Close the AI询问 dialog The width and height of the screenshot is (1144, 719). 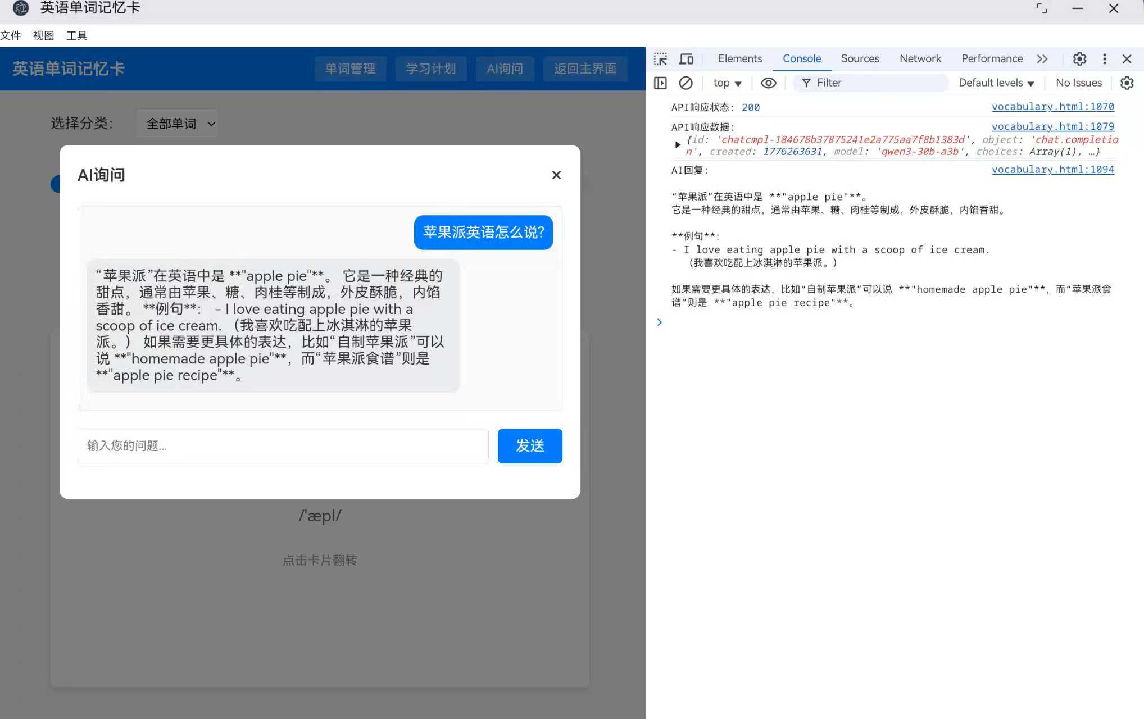click(556, 175)
